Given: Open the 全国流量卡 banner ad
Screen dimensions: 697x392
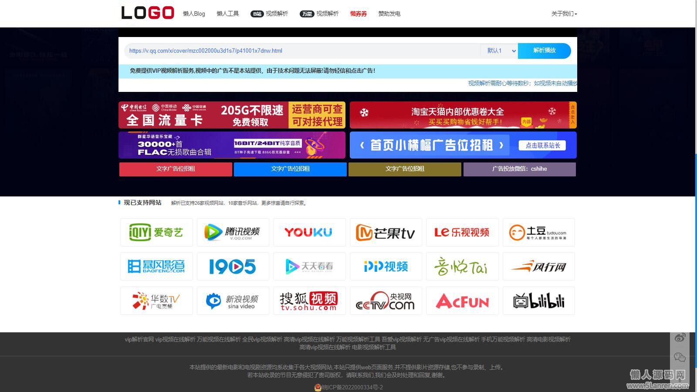Looking at the screenshot, I should [232, 115].
